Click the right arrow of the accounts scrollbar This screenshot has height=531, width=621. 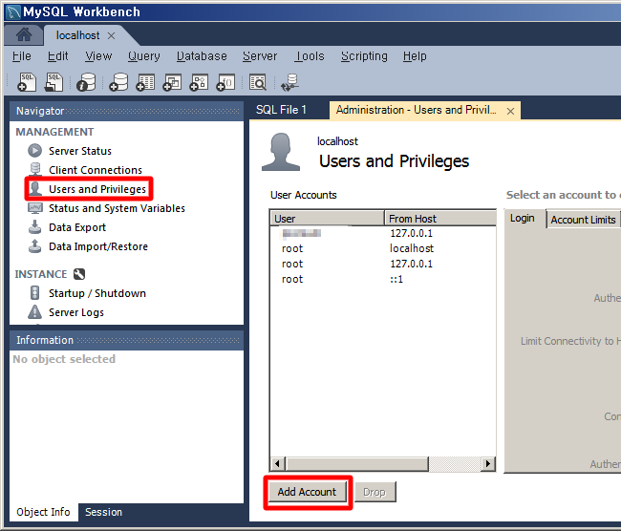click(488, 463)
